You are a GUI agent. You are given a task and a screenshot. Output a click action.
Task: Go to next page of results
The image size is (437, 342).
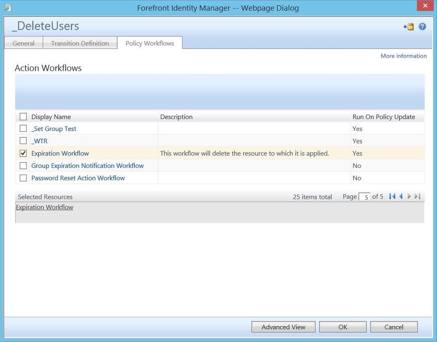tap(409, 196)
